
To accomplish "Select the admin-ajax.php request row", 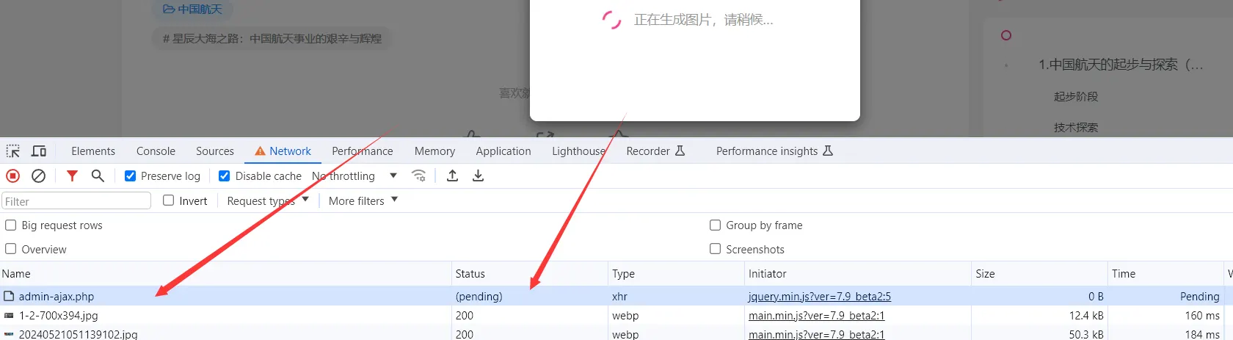I will pyautogui.click(x=616, y=297).
